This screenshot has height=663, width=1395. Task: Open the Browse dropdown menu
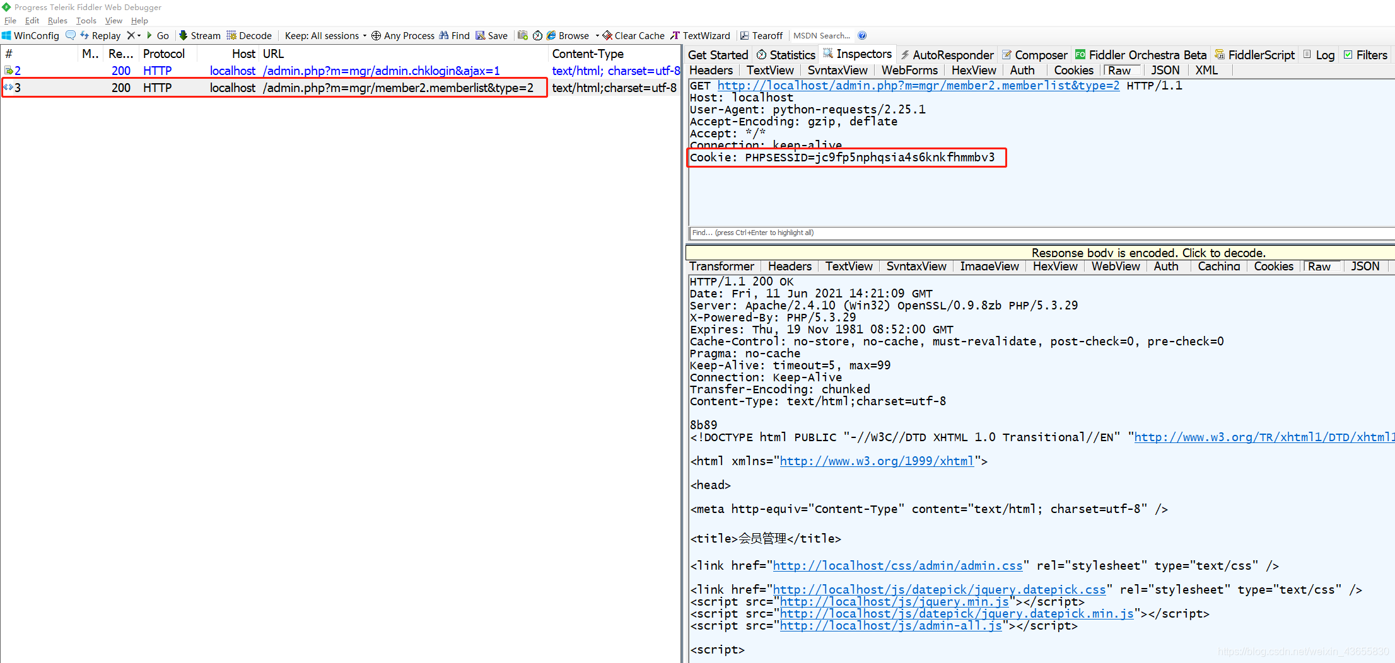click(597, 35)
